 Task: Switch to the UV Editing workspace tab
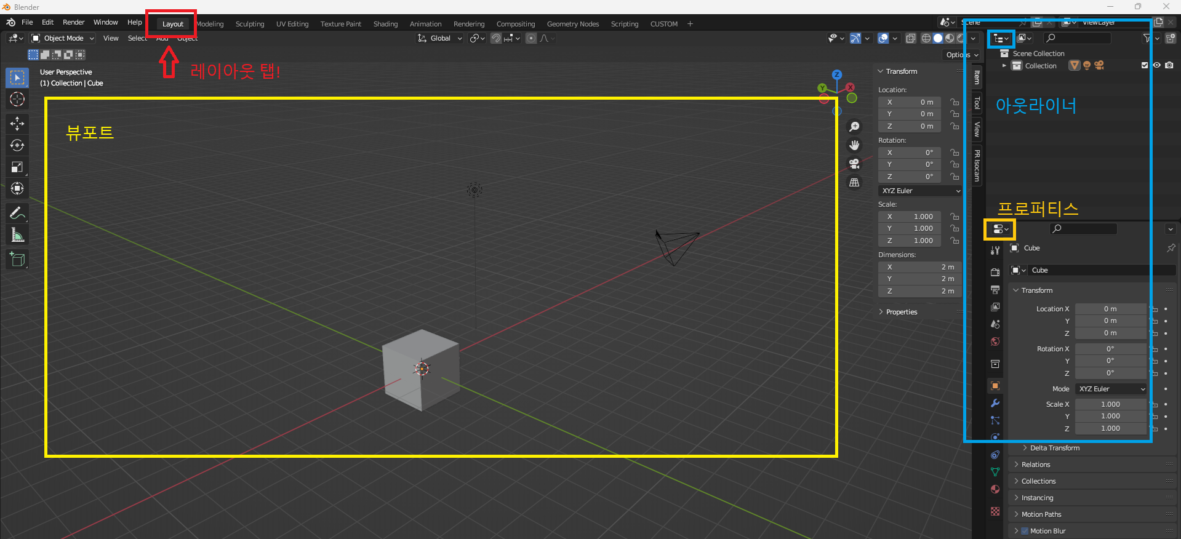tap(292, 24)
